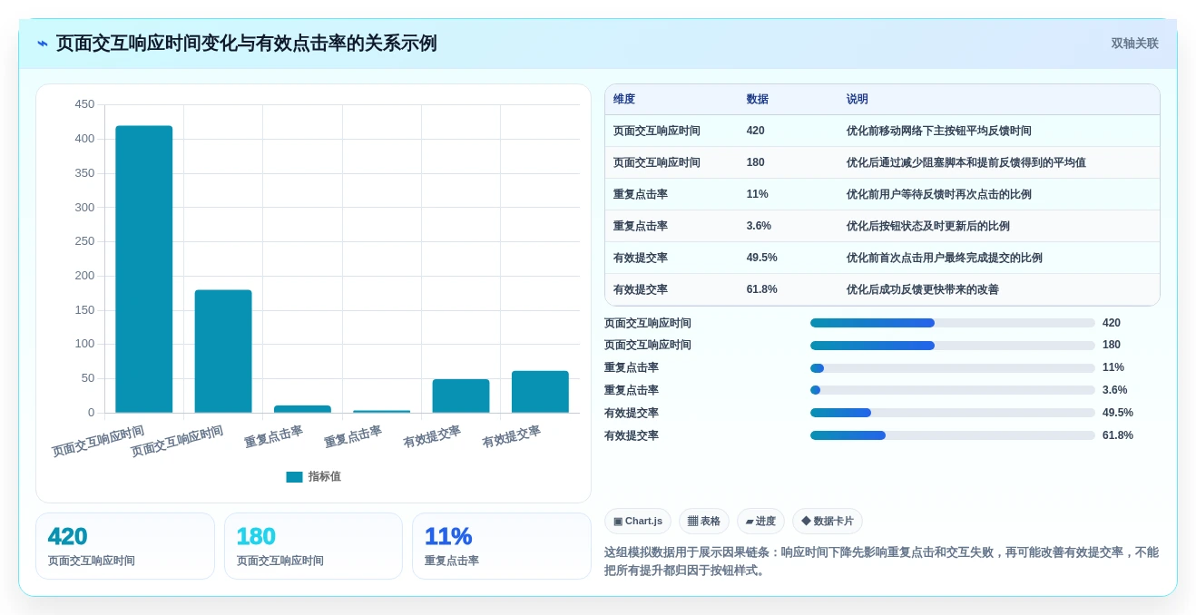
Task: Click the 3.6% cell in the table
Action: (789, 226)
